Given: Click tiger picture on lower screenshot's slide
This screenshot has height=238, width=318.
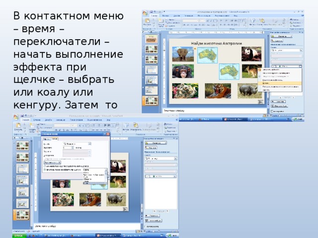Looking at the screenshot, I should (x=90, y=199).
